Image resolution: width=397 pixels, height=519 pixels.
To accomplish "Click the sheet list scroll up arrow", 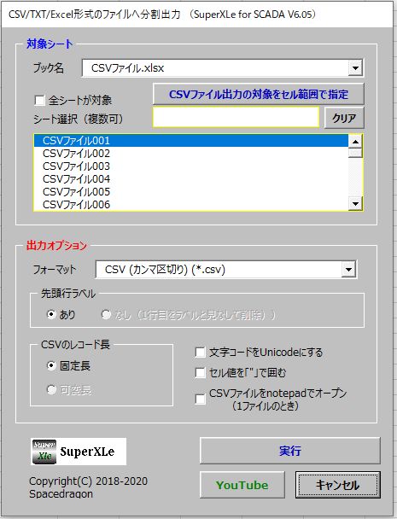I will 355,142.
